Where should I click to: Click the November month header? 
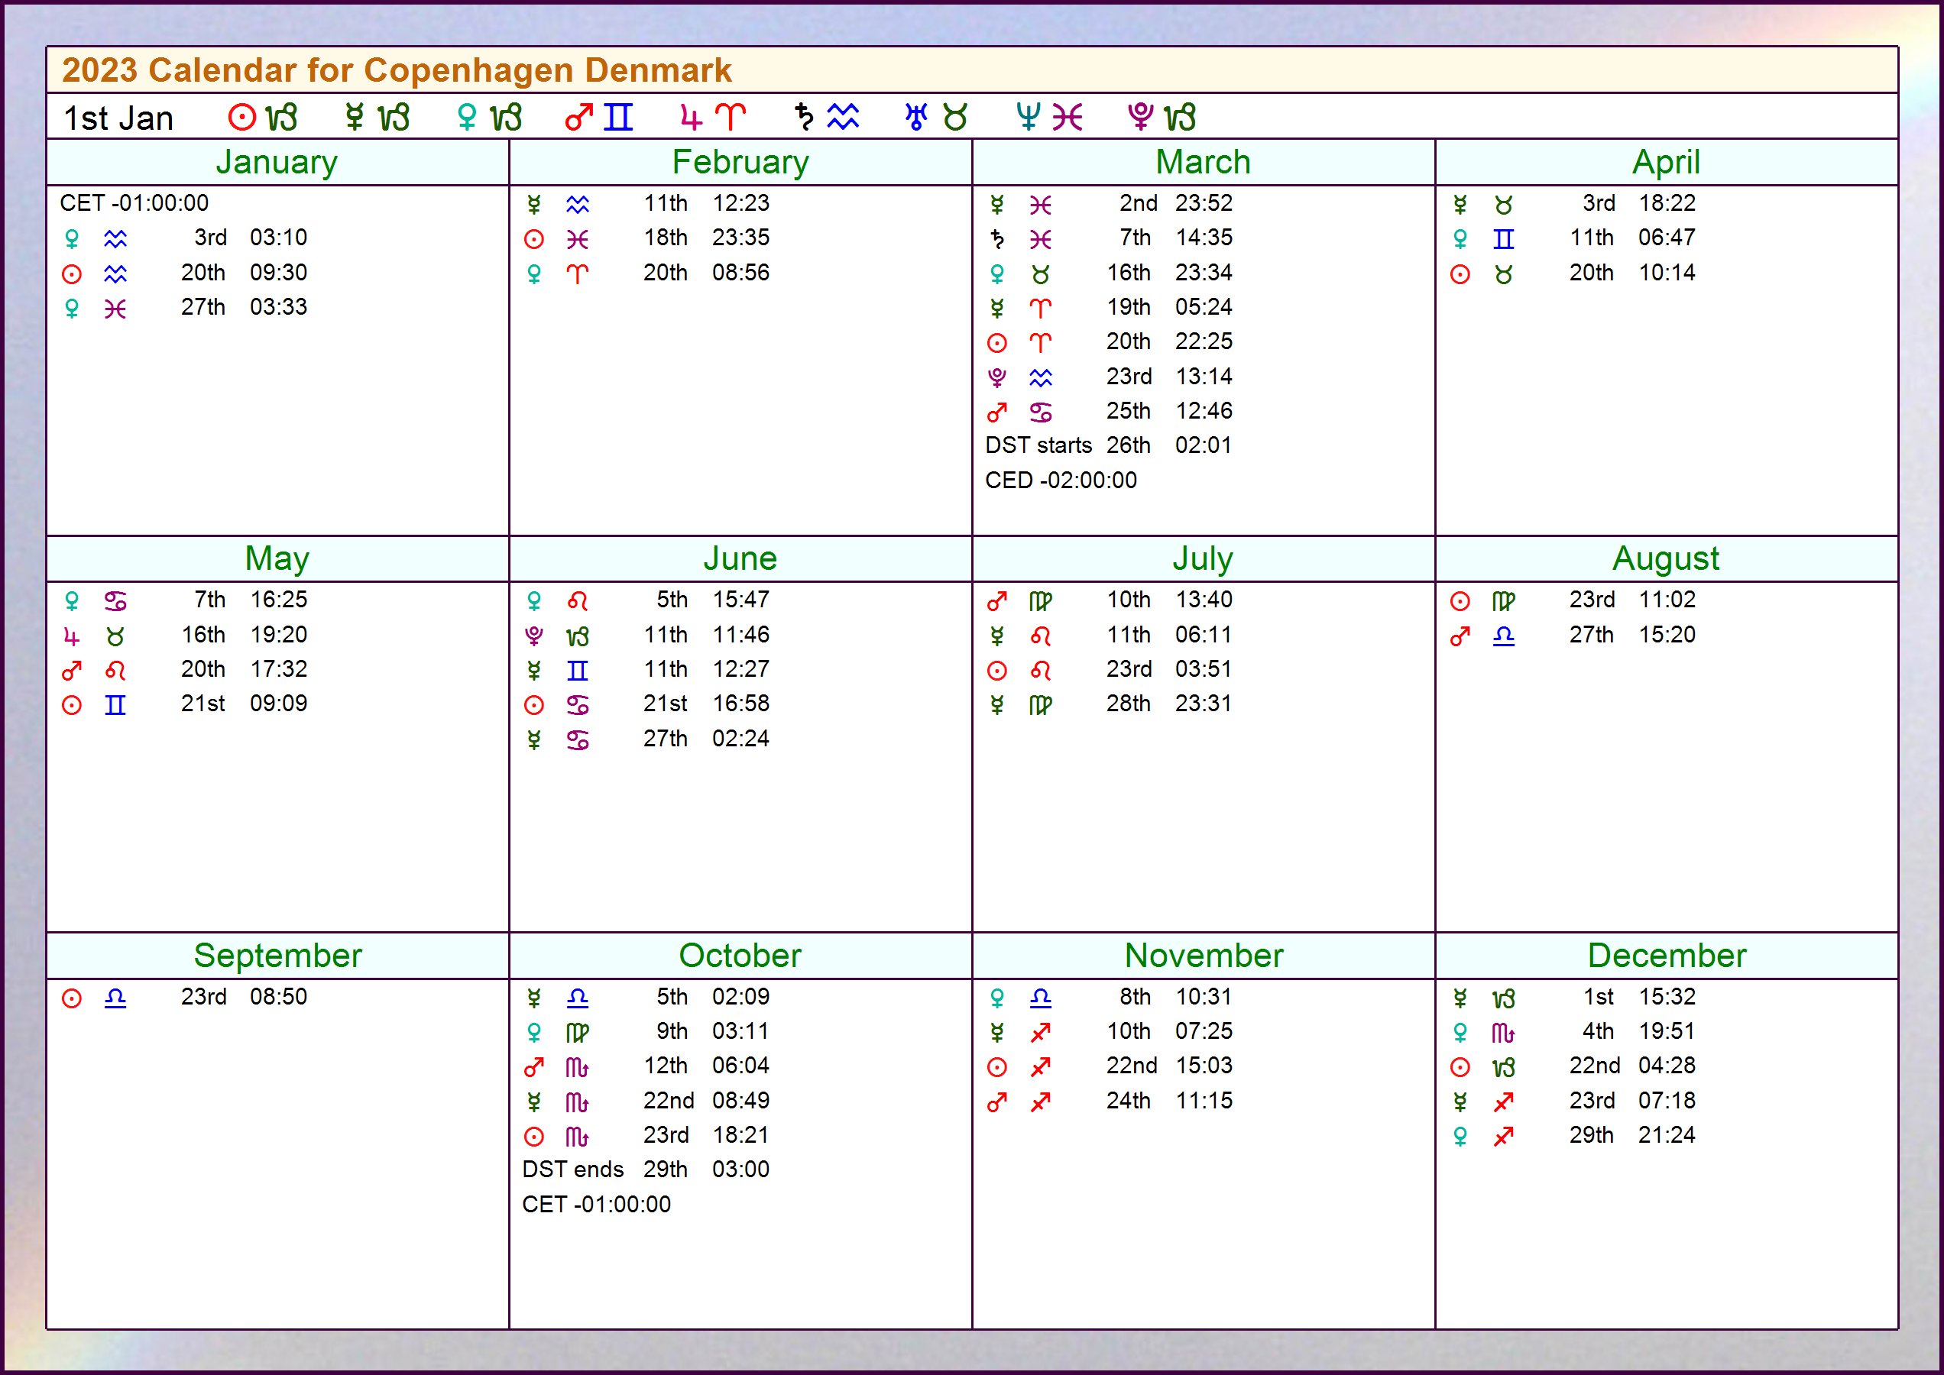click(x=1203, y=956)
